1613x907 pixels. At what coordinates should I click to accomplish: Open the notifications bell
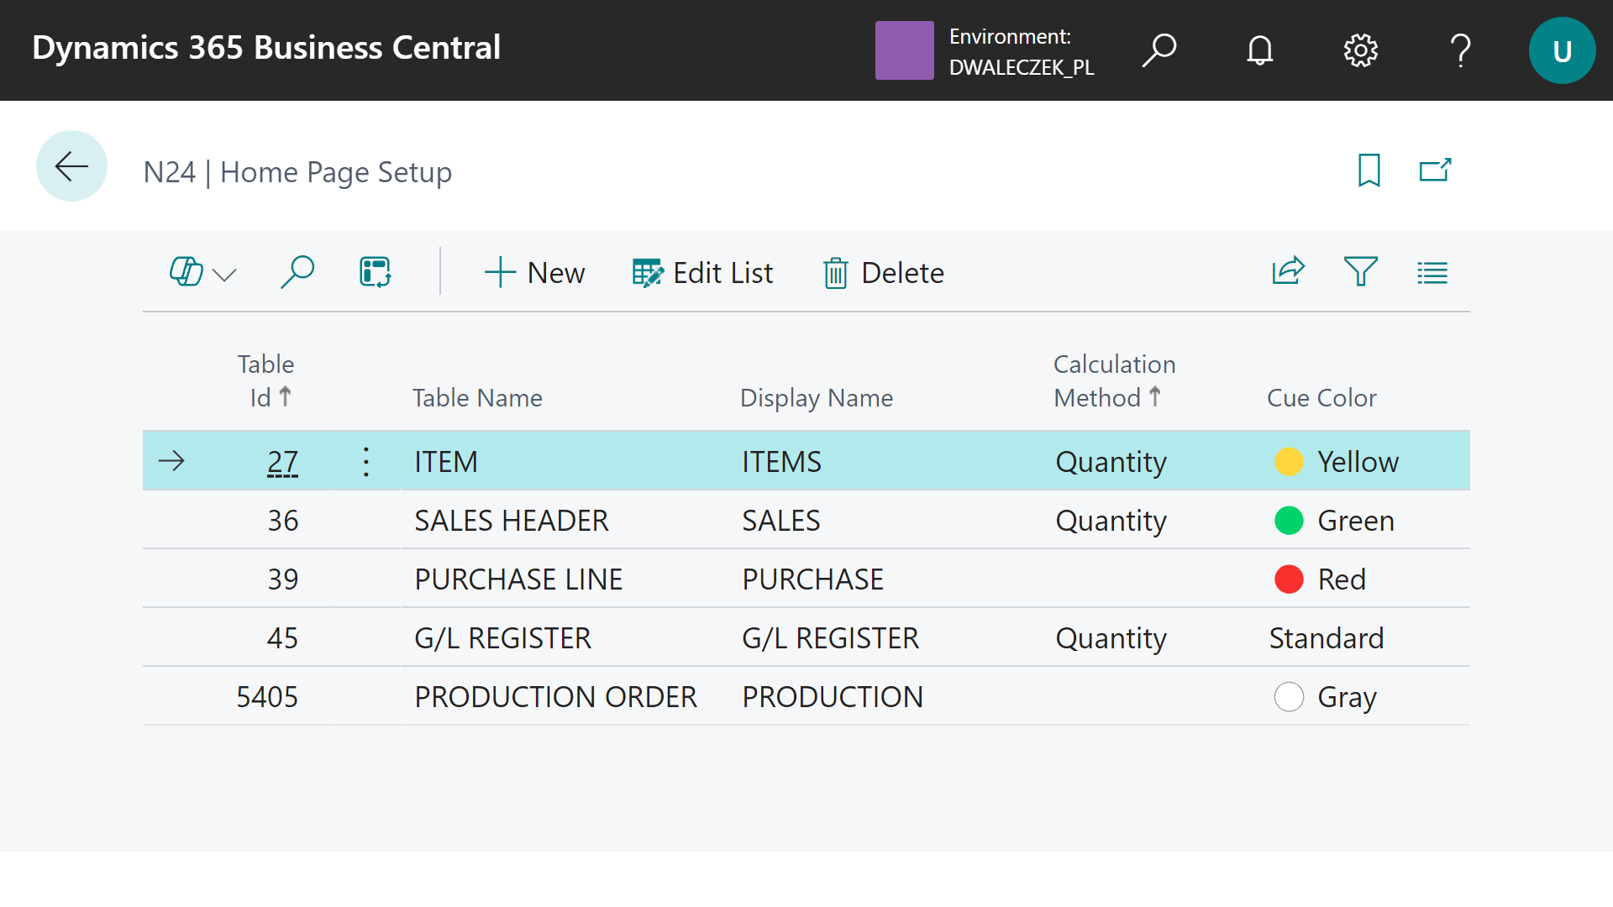coord(1259,50)
